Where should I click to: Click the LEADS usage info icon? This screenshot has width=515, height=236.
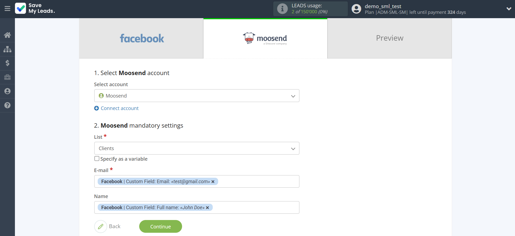(x=282, y=8)
